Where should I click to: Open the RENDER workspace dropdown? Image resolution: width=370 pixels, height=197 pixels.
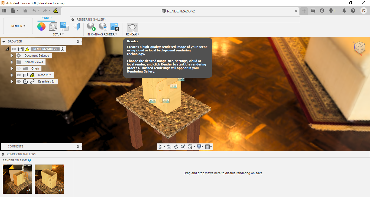(18, 26)
